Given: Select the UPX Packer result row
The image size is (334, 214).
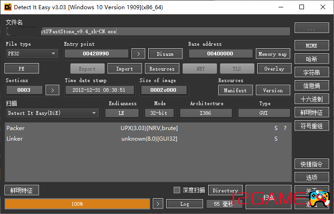Looking at the screenshot, I should click(149, 128).
